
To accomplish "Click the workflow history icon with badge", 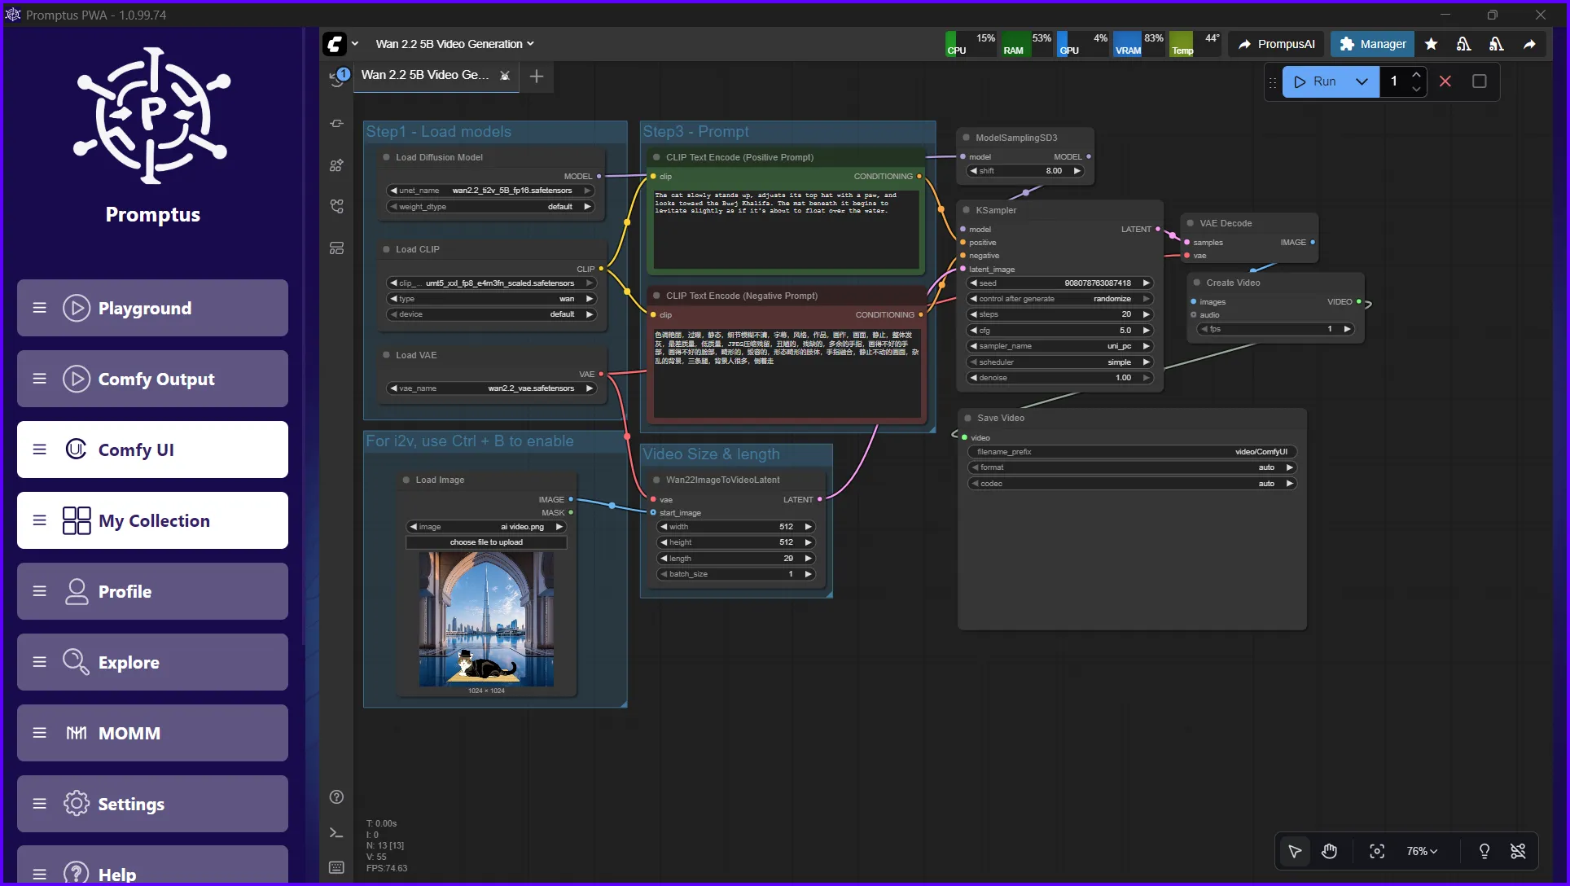I will [336, 78].
